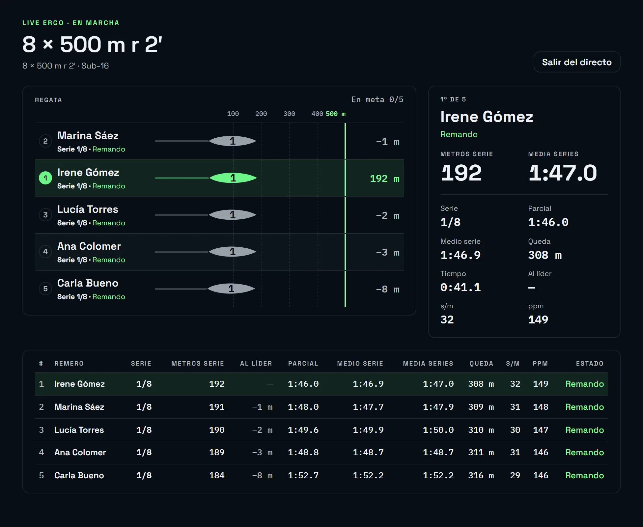Click the 1:52.7 parcial value
Viewport: 643px width, 527px height.
[303, 476]
